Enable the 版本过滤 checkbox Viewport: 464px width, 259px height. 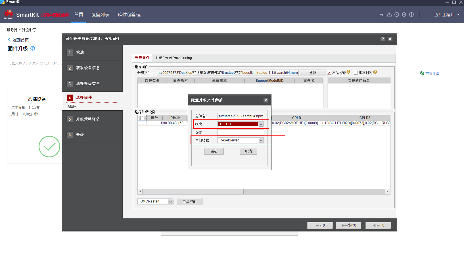point(356,73)
